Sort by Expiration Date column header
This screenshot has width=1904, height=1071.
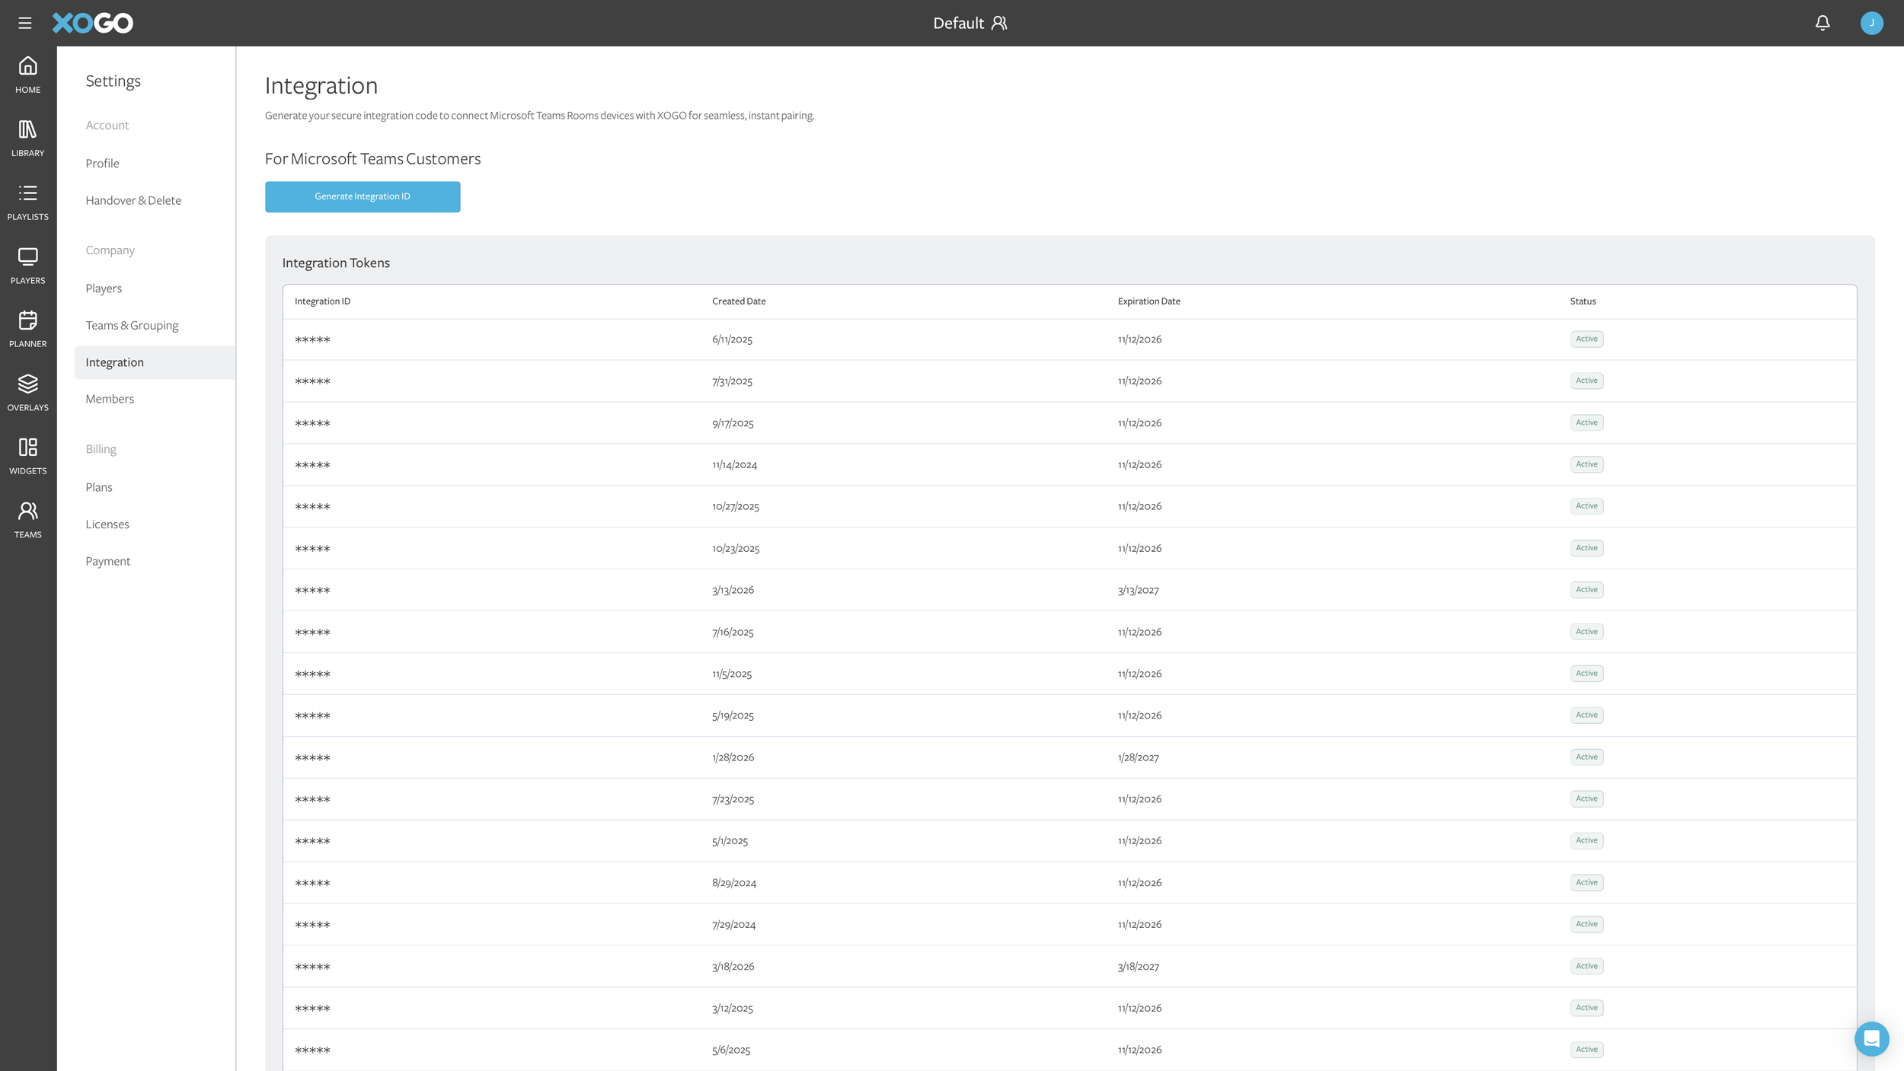pos(1148,301)
